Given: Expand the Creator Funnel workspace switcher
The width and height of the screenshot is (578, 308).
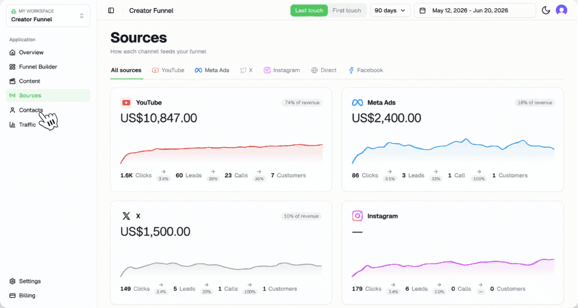Looking at the screenshot, I should point(48,16).
